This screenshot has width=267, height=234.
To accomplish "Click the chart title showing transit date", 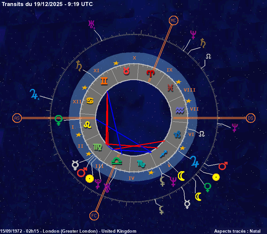I will coord(47,4).
